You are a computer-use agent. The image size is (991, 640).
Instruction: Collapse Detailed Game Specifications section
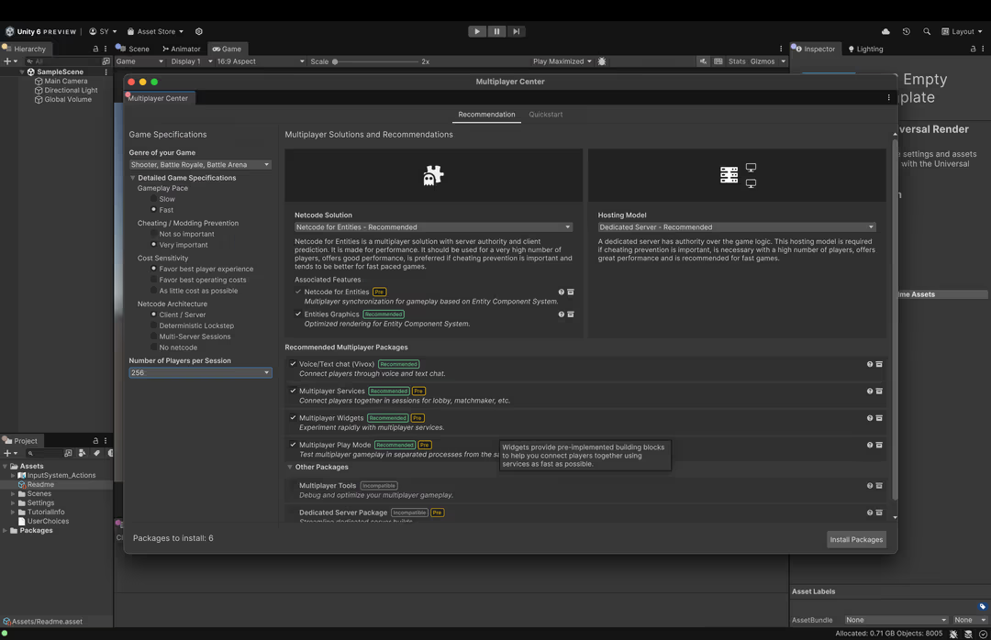(133, 178)
